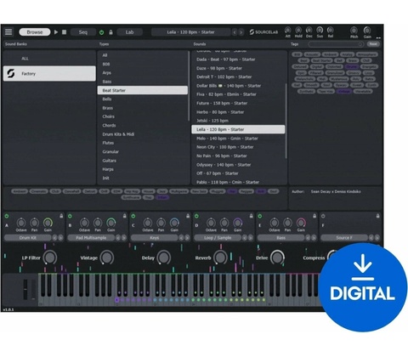Open the preset name display Leila - 120 Bpm
The image size is (408, 357).
pos(190,32)
